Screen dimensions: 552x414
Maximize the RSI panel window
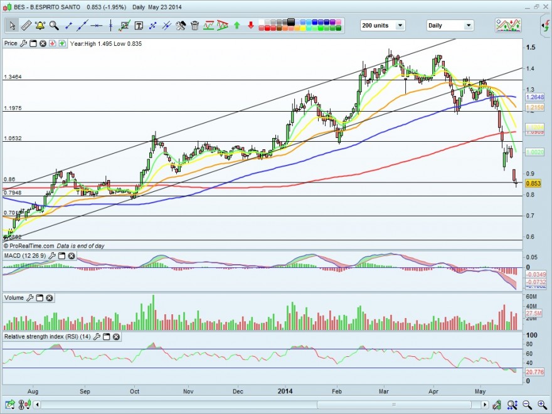[106, 337]
